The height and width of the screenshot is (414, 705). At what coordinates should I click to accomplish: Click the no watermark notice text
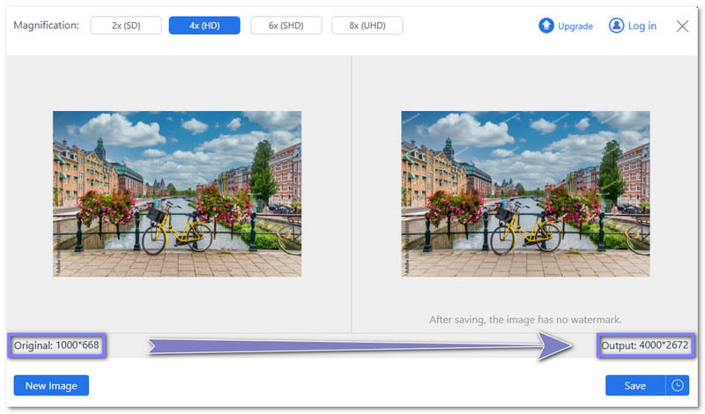pyautogui.click(x=525, y=320)
